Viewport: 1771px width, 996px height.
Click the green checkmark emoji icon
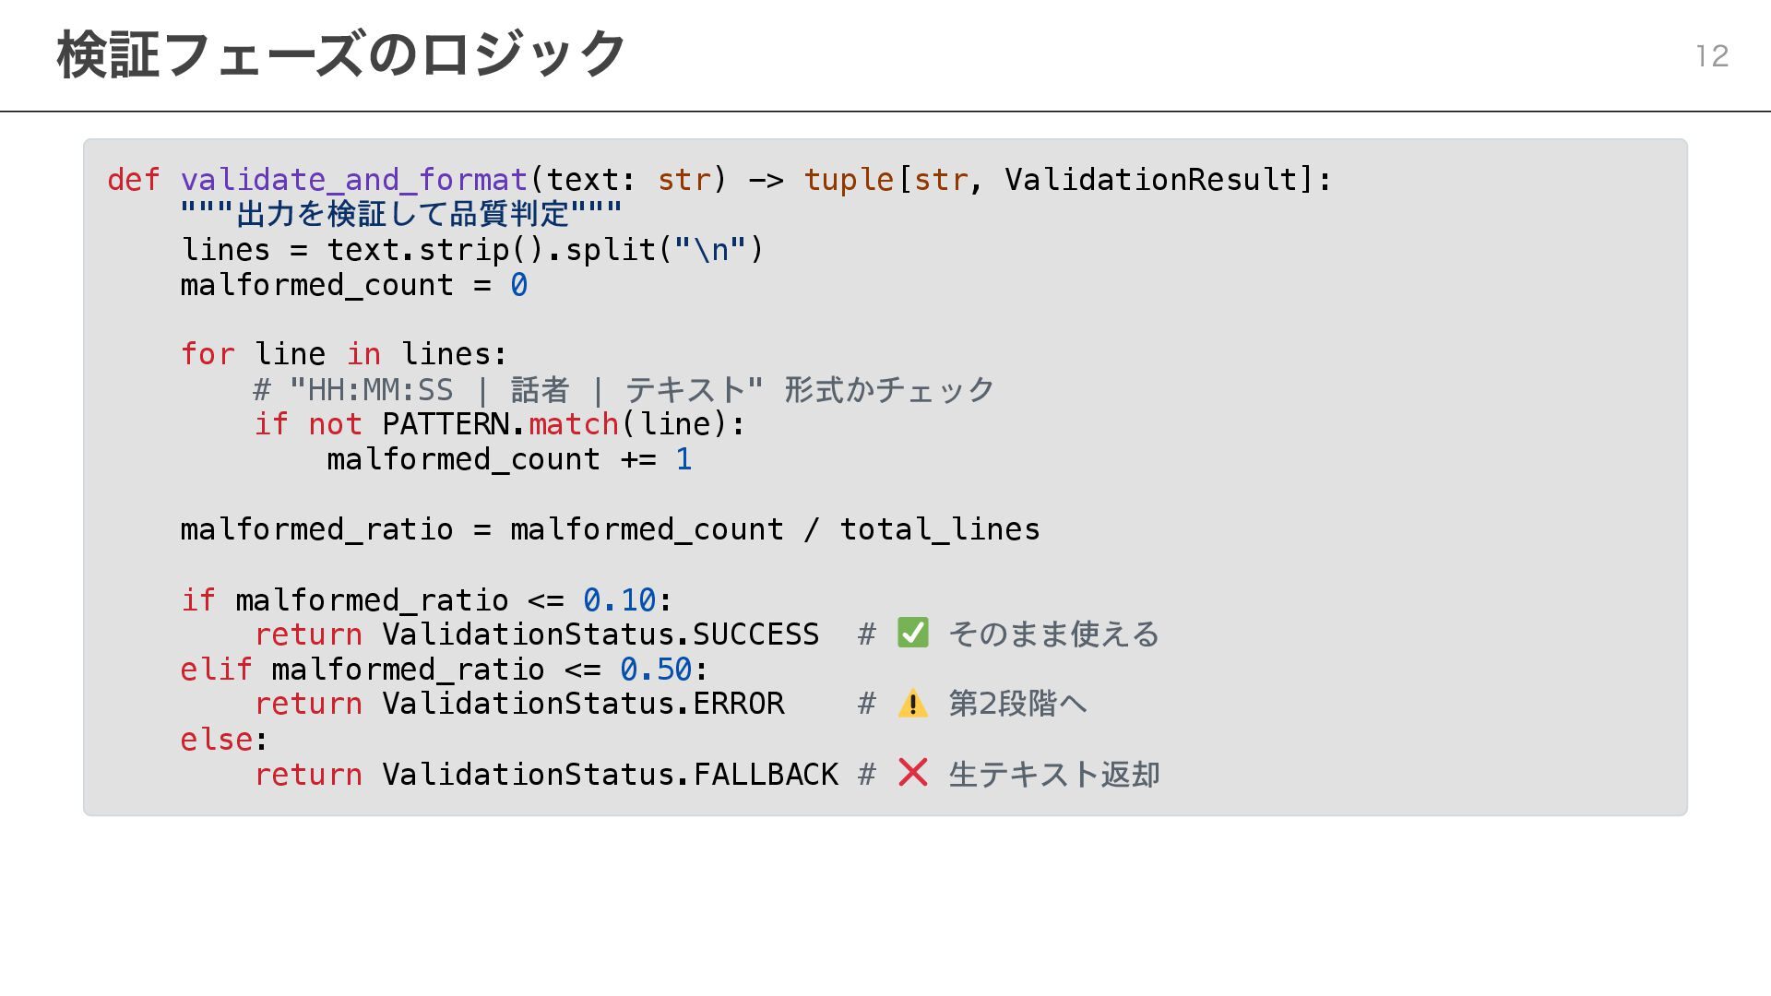pyautogui.click(x=912, y=634)
